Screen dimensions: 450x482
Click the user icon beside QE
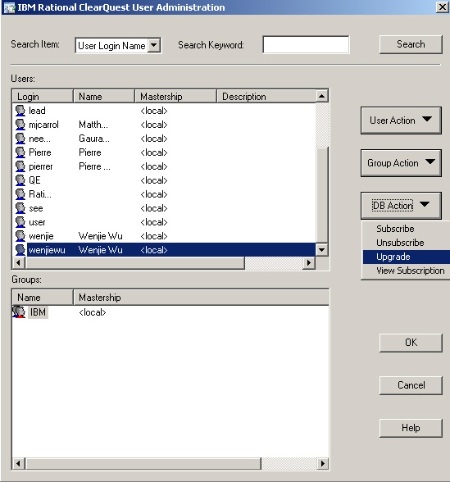(20, 180)
